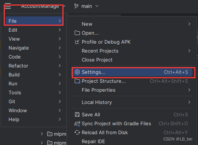Open the Run menu
Screen dimensions: 198x145
pyautogui.click(x=34, y=83)
